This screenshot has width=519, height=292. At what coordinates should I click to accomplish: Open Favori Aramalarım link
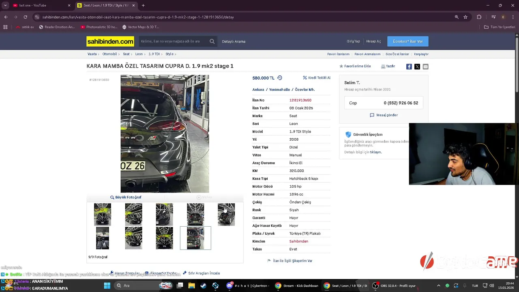click(367, 54)
